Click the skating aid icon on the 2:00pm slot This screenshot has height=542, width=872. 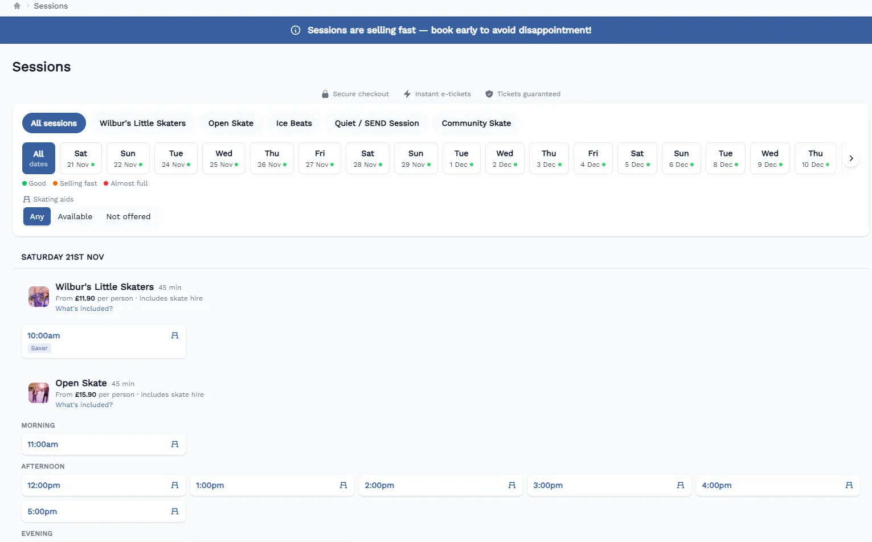pos(512,485)
